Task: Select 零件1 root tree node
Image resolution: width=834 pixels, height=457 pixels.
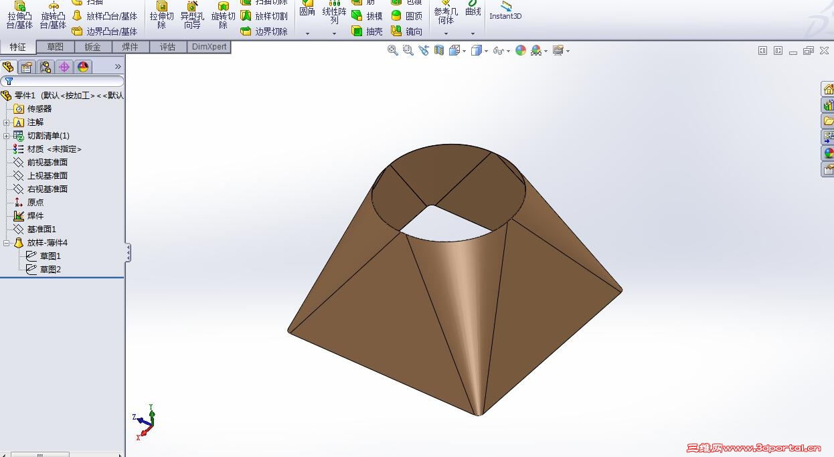Action: pos(62,96)
